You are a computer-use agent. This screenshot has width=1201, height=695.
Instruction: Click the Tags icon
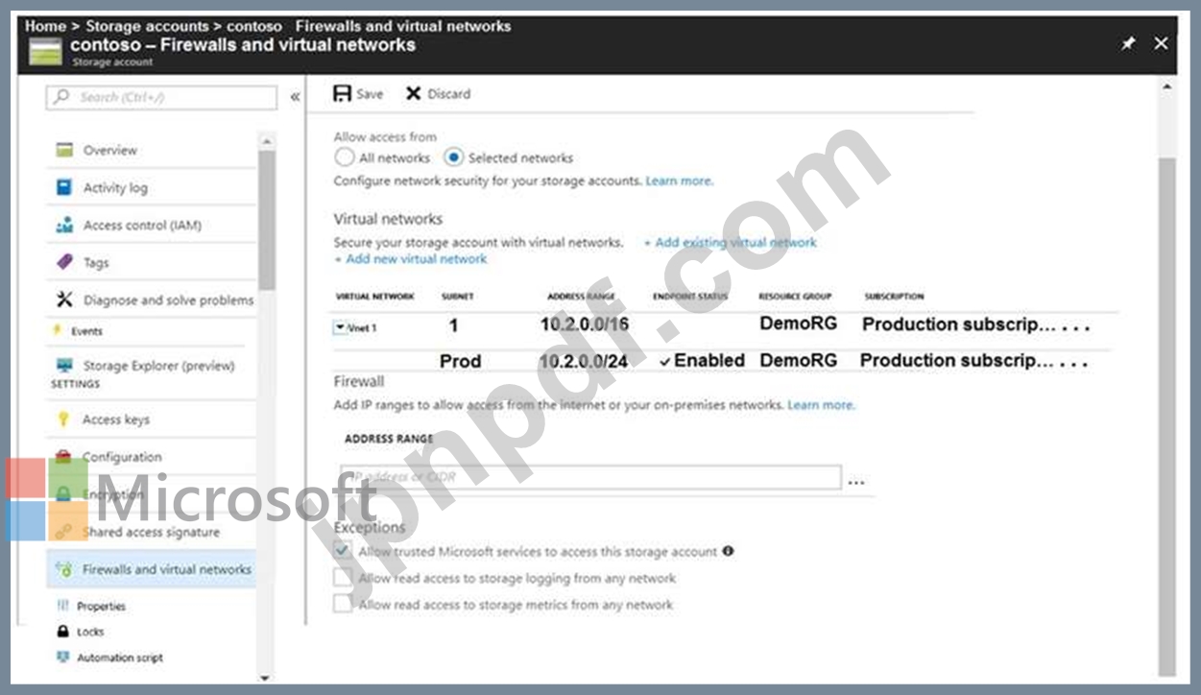click(64, 262)
